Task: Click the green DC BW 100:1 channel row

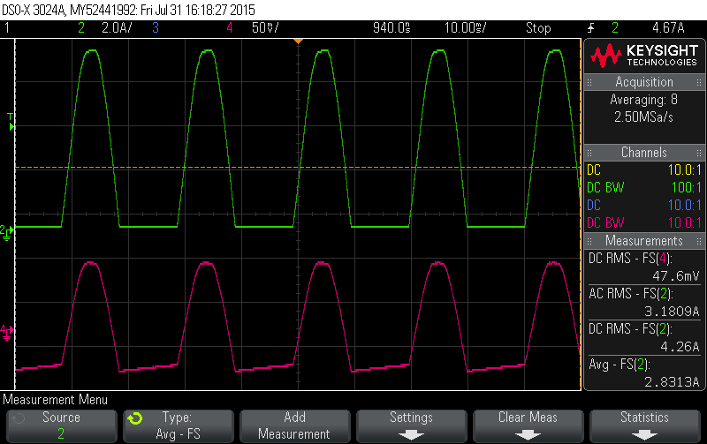Action: click(x=644, y=187)
